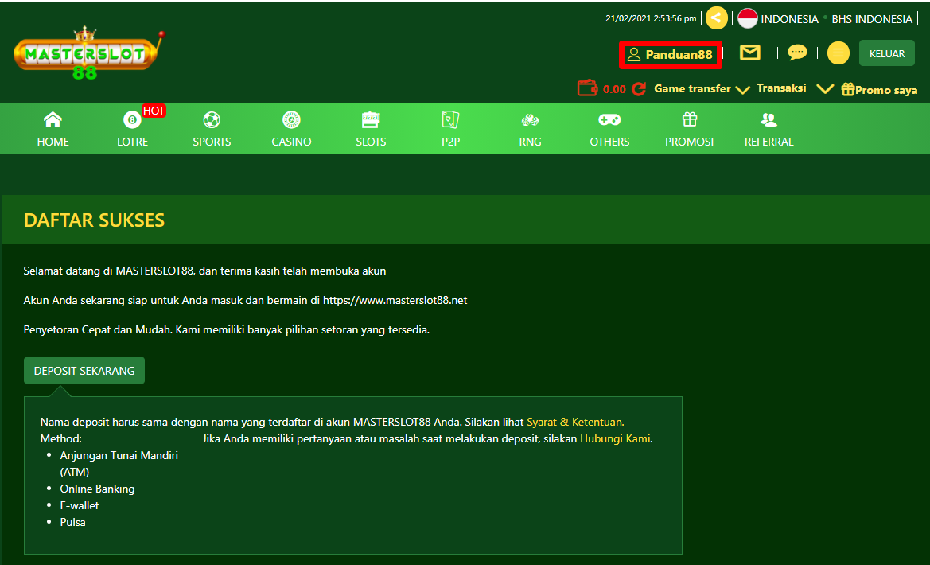Click the DEPOSIT SEKARANG button
The height and width of the screenshot is (565, 930).
[84, 370]
